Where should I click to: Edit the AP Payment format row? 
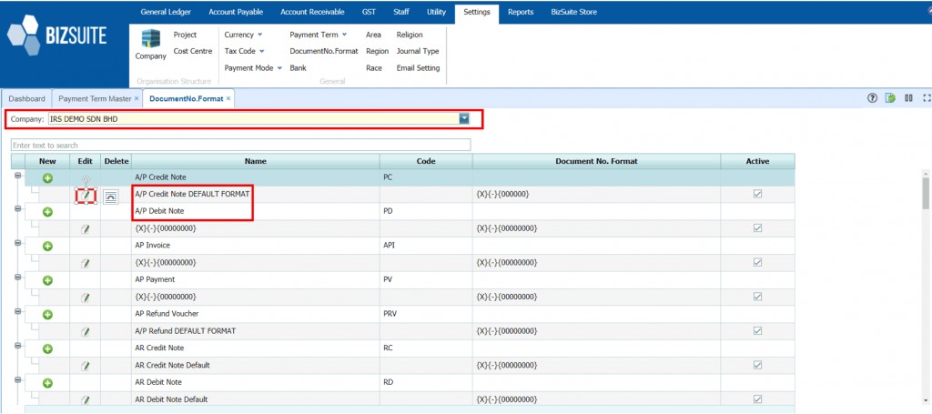(x=86, y=297)
